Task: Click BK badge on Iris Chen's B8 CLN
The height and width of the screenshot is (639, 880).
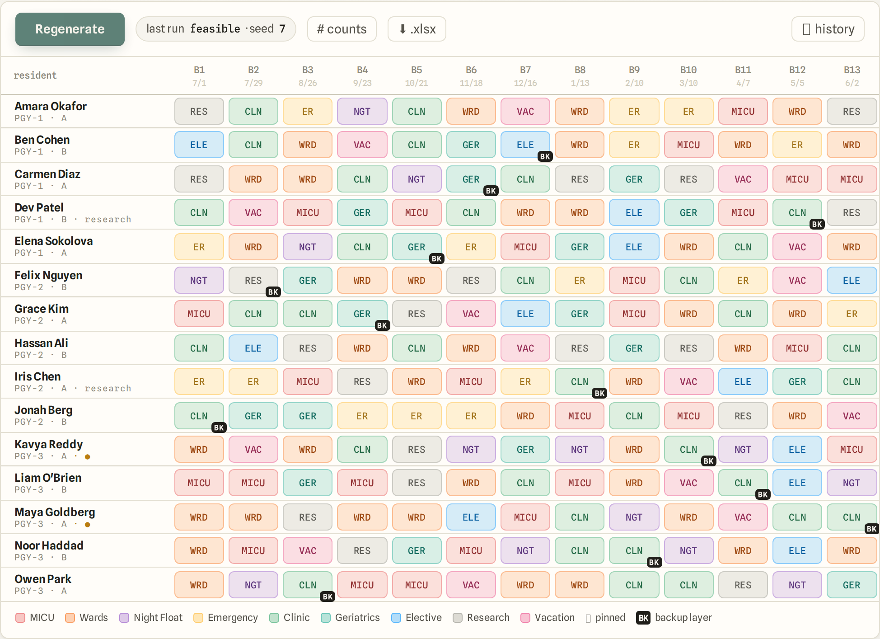Action: 600,393
